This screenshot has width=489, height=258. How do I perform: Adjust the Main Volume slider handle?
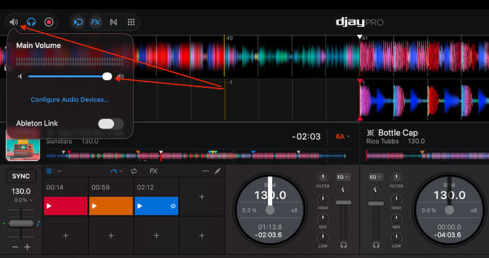(107, 76)
